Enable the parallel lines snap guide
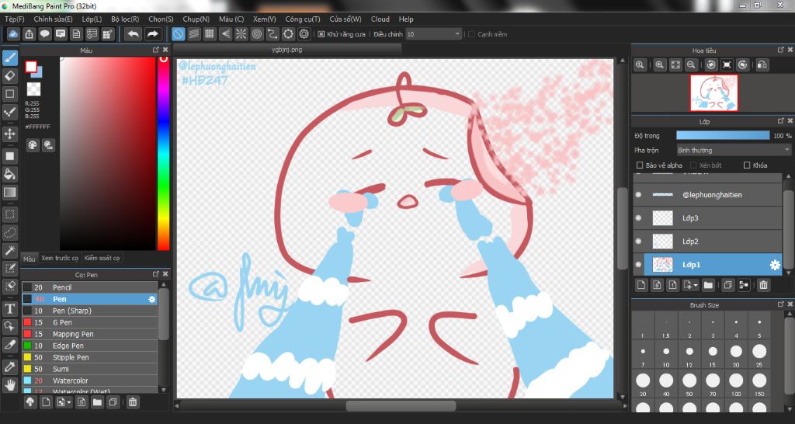The height and width of the screenshot is (424, 795). coord(193,34)
